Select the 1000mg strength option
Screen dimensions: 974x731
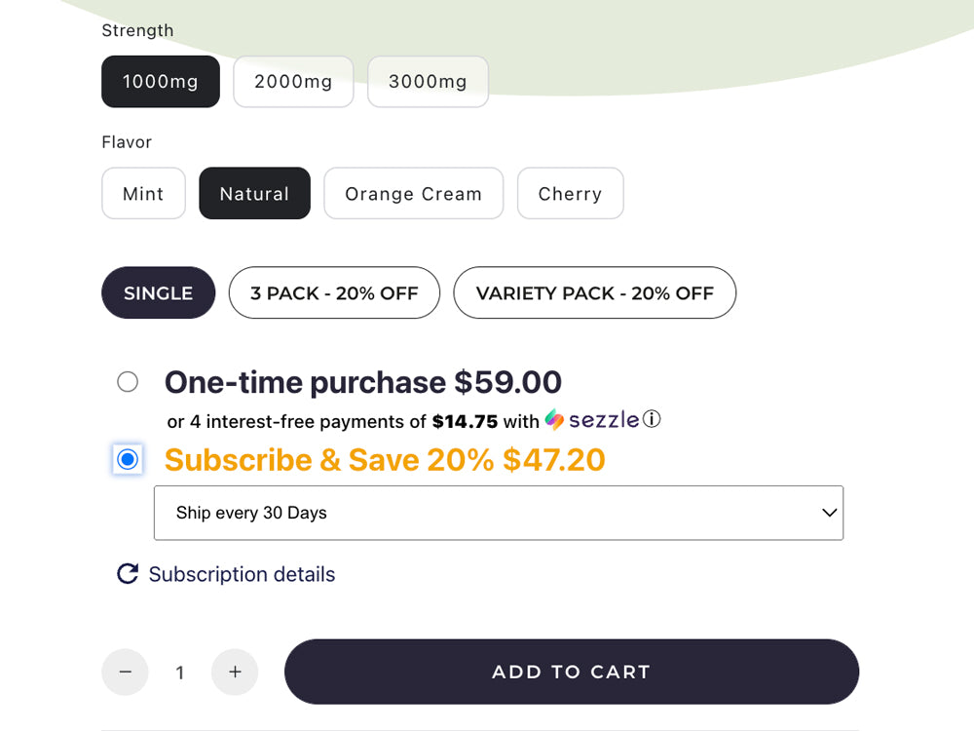point(161,82)
